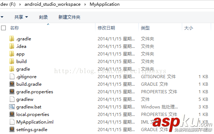Click the 5 KB size of gradlew
The width and height of the screenshot is (214, 134).
point(203,99)
